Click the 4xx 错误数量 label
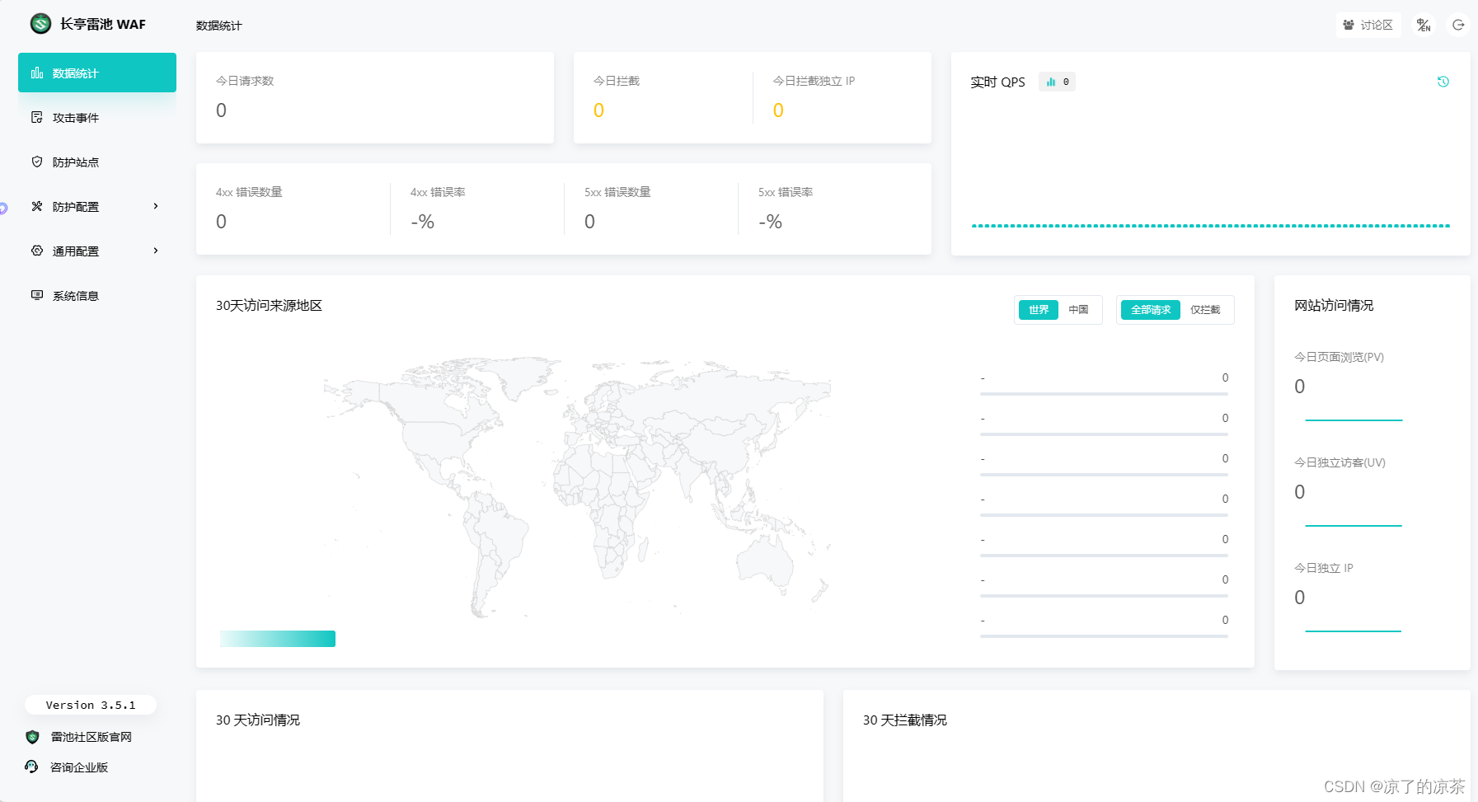Image resolution: width=1478 pixels, height=802 pixels. (x=249, y=192)
